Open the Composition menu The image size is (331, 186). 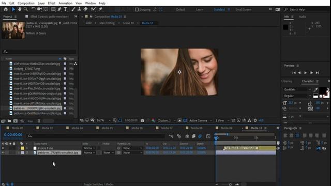click(x=26, y=3)
